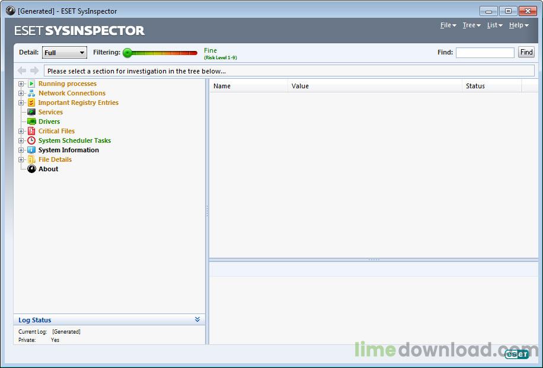Open the List menu
The width and height of the screenshot is (543, 368).
click(494, 25)
